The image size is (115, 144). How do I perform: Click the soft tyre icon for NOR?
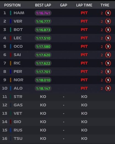[x=108, y=80]
